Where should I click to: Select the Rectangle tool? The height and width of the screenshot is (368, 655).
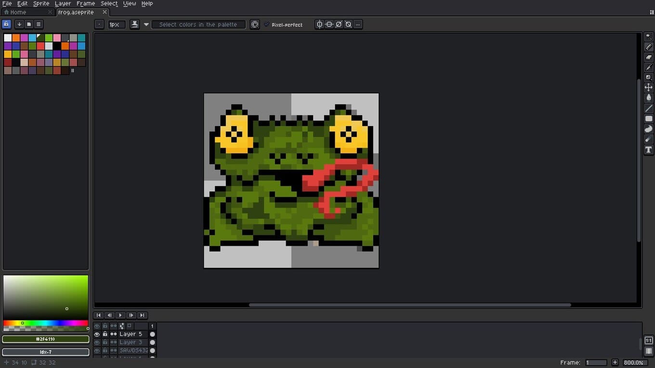[x=649, y=119]
